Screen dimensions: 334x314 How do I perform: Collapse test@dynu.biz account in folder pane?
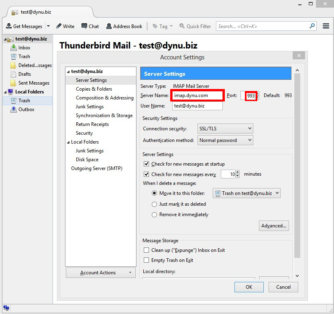point(5,39)
